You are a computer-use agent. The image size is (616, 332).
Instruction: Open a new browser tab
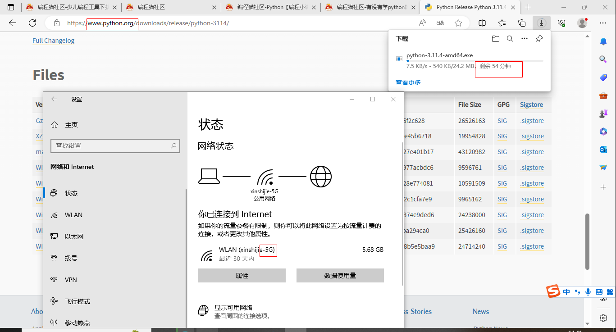(x=528, y=7)
